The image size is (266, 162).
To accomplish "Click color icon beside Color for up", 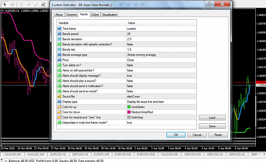I will (59, 107).
